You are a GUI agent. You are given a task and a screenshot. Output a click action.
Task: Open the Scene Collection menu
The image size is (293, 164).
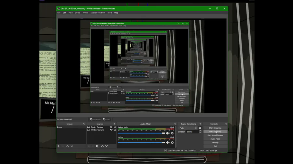(98, 13)
